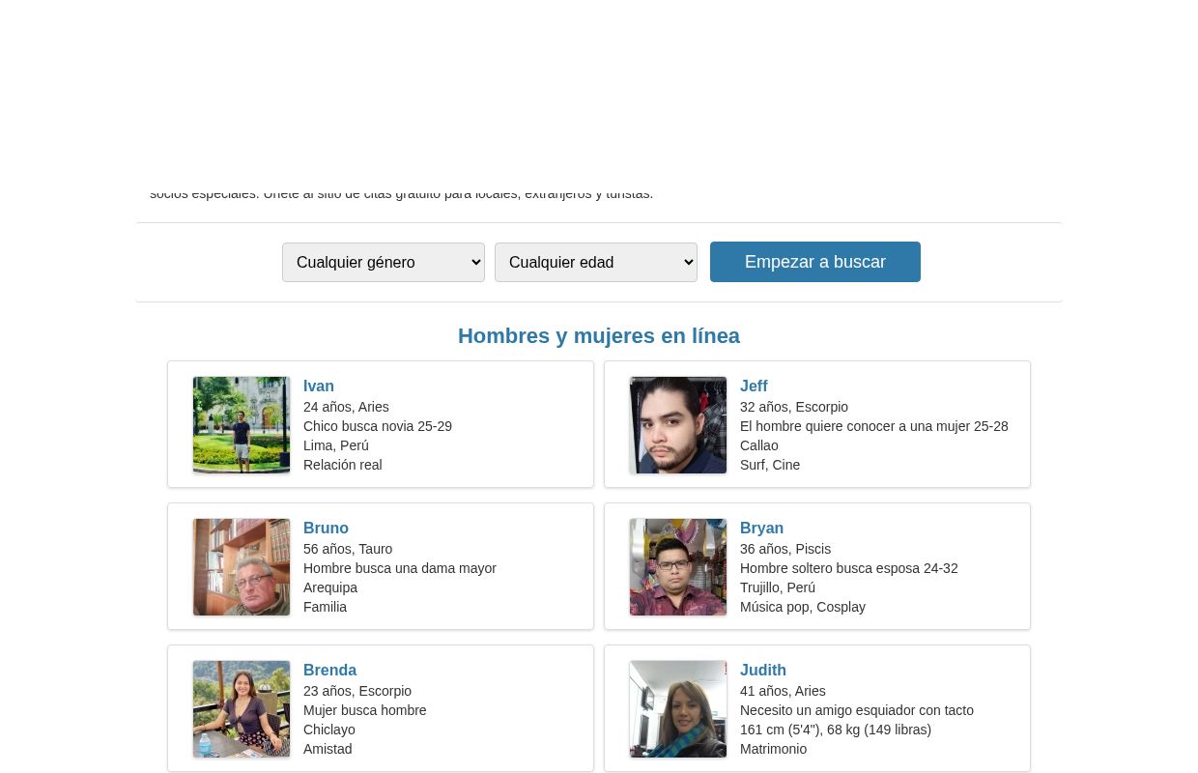Click the text '36 años, Piscis'
This screenshot has height=773, width=1198.
tap(785, 549)
